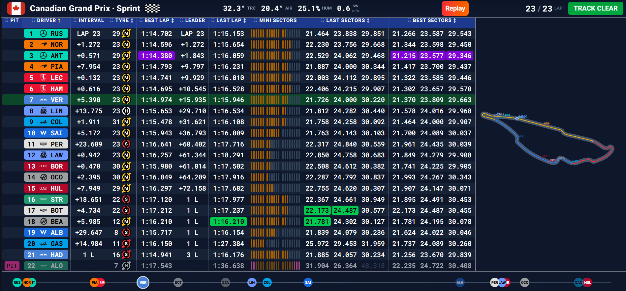
Task: Click OCO marker on bottom progress bar
Action: click(525, 282)
